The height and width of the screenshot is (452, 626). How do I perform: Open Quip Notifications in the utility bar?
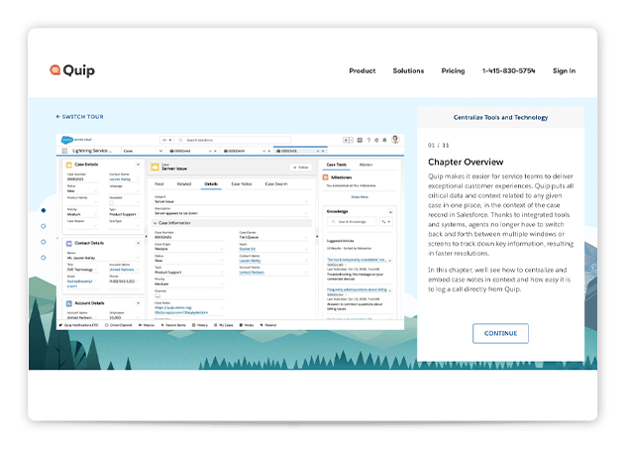[x=78, y=325]
